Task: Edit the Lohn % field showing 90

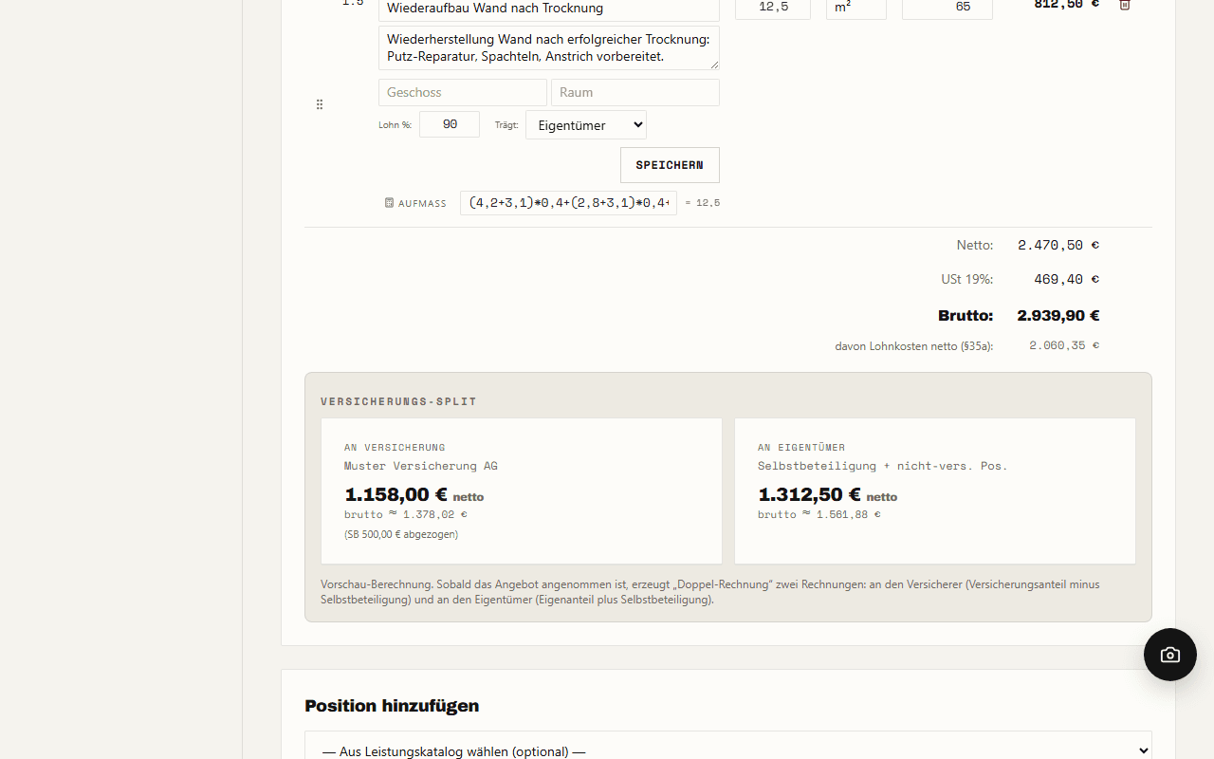Action: click(x=450, y=124)
